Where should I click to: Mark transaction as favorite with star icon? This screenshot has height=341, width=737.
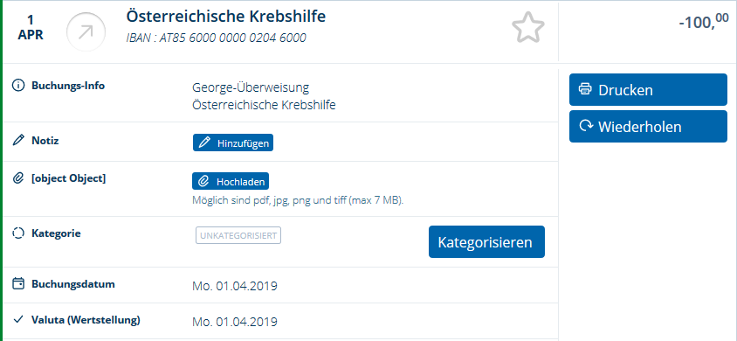(x=527, y=27)
